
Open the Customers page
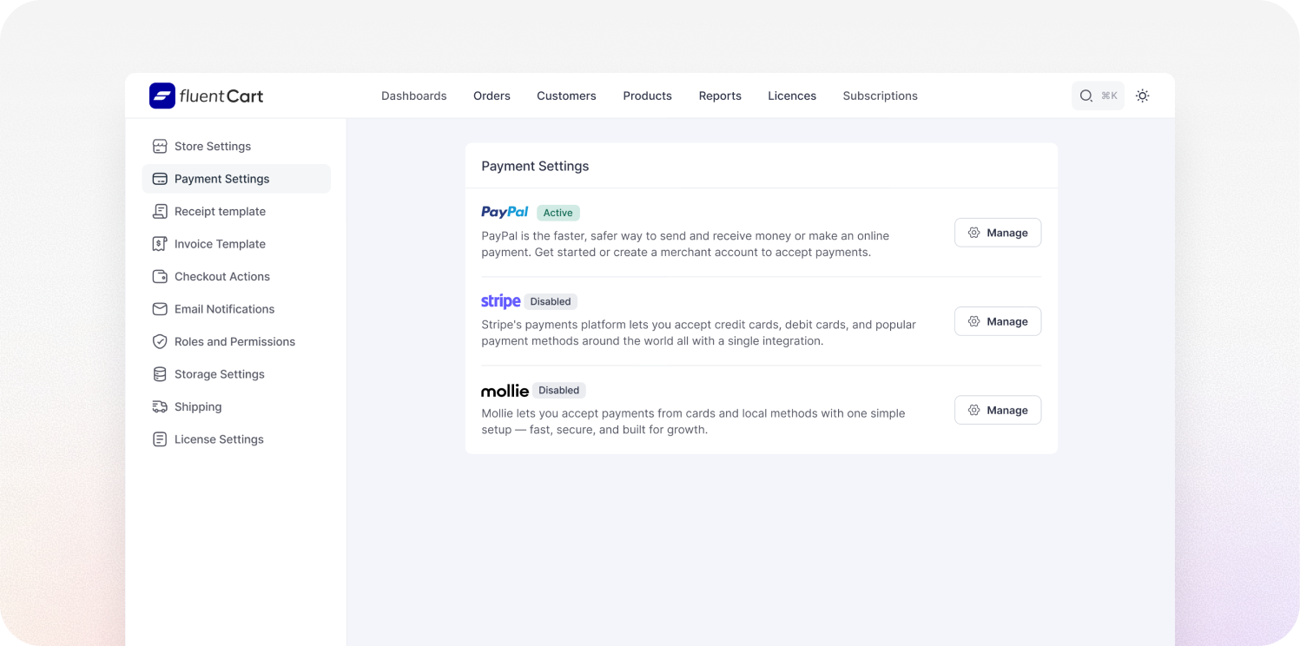566,96
